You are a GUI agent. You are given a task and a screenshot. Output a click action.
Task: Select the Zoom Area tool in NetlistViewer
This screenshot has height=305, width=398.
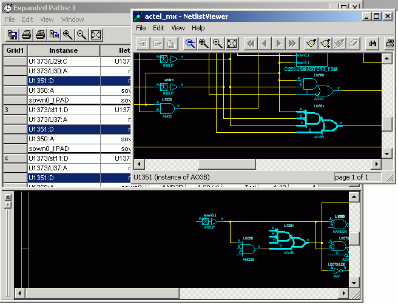click(190, 44)
